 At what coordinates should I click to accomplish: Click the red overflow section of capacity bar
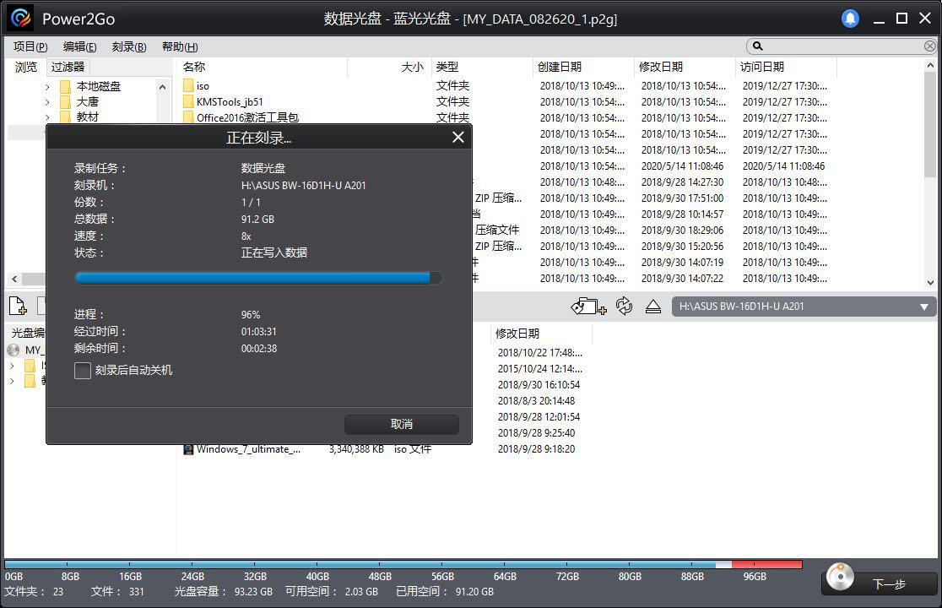[767, 564]
